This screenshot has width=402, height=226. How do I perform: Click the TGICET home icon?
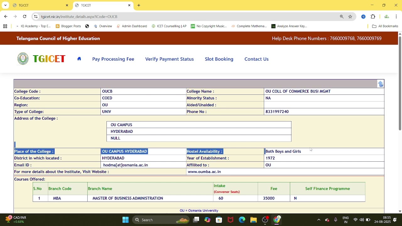[79, 59]
